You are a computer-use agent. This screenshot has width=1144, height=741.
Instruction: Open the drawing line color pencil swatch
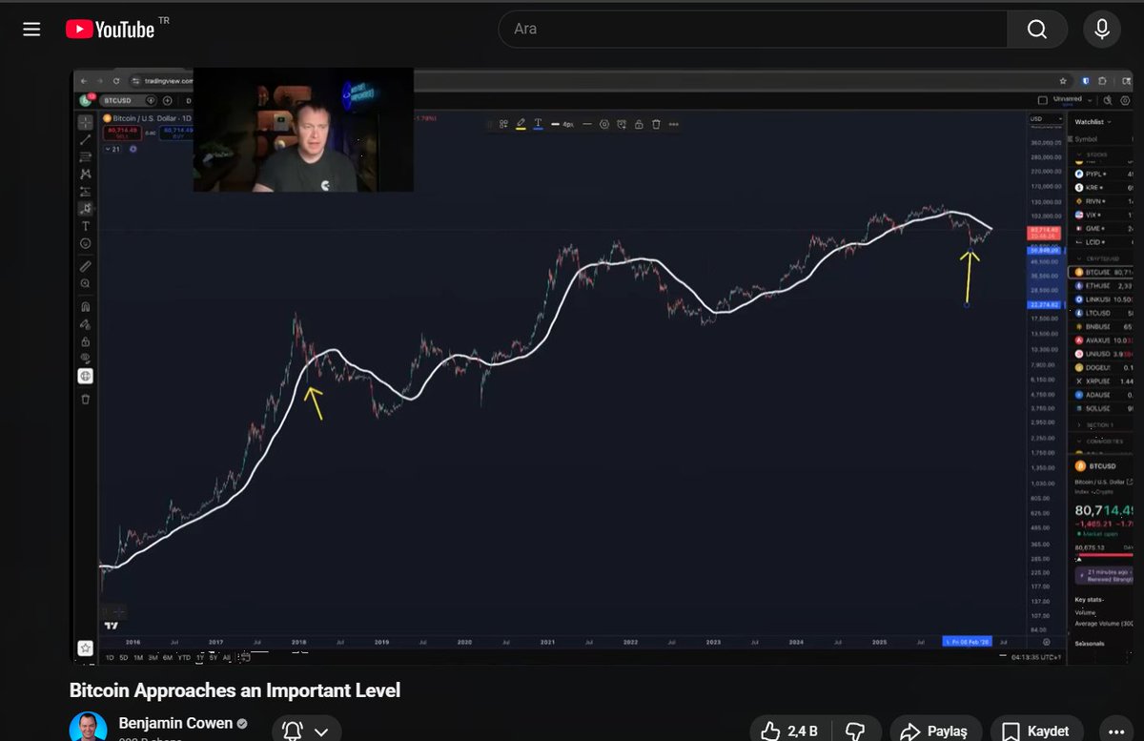(521, 124)
